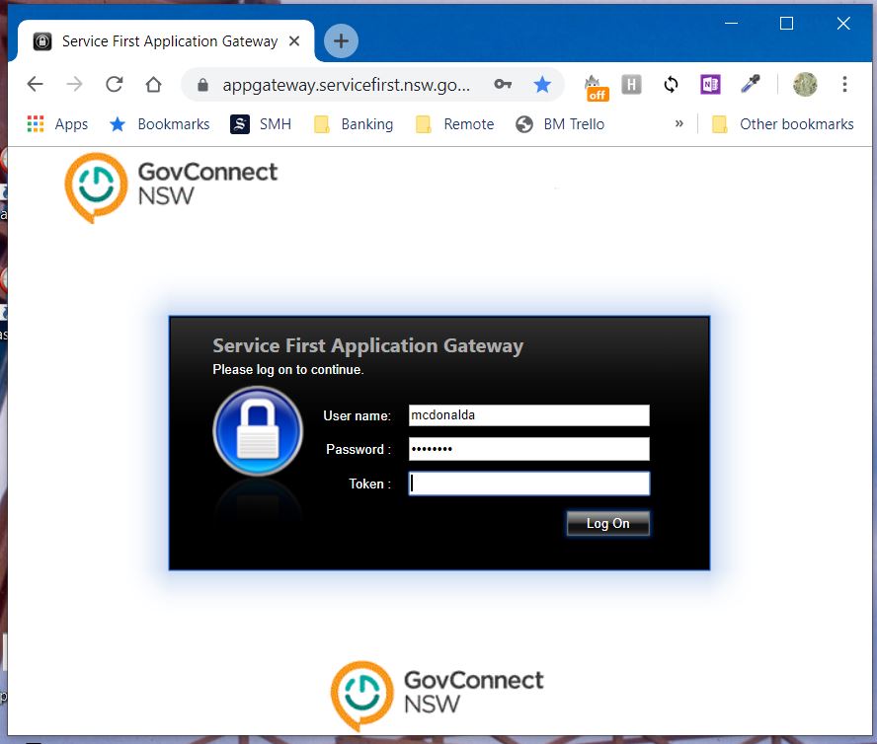Close the Service First Application Gateway tab
The width and height of the screenshot is (877, 744).
coord(294,41)
